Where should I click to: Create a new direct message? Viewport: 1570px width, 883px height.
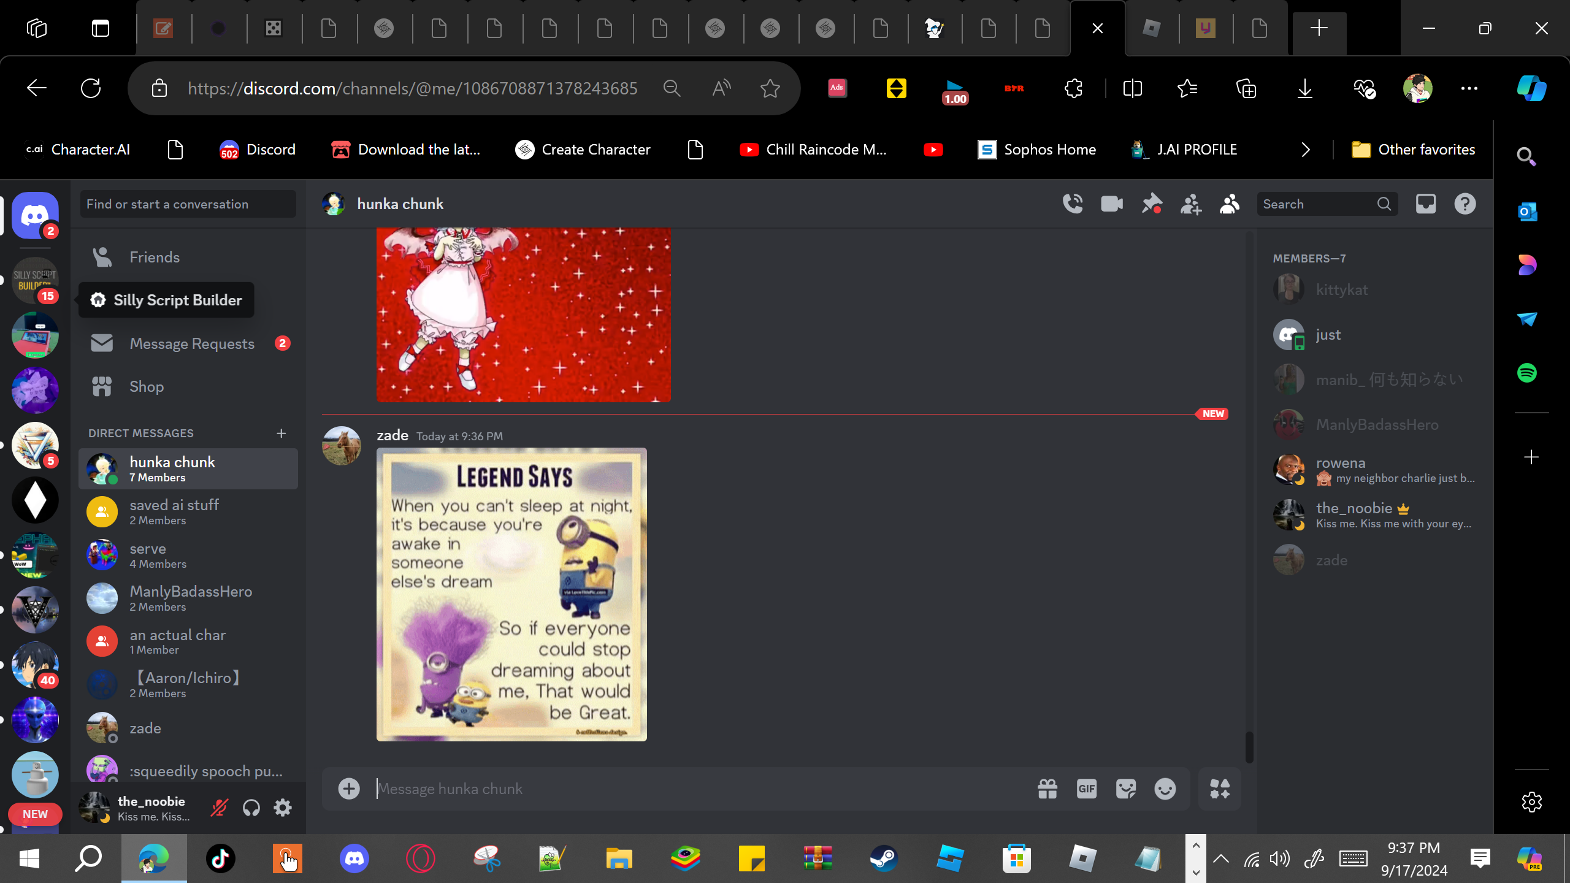pos(281,433)
